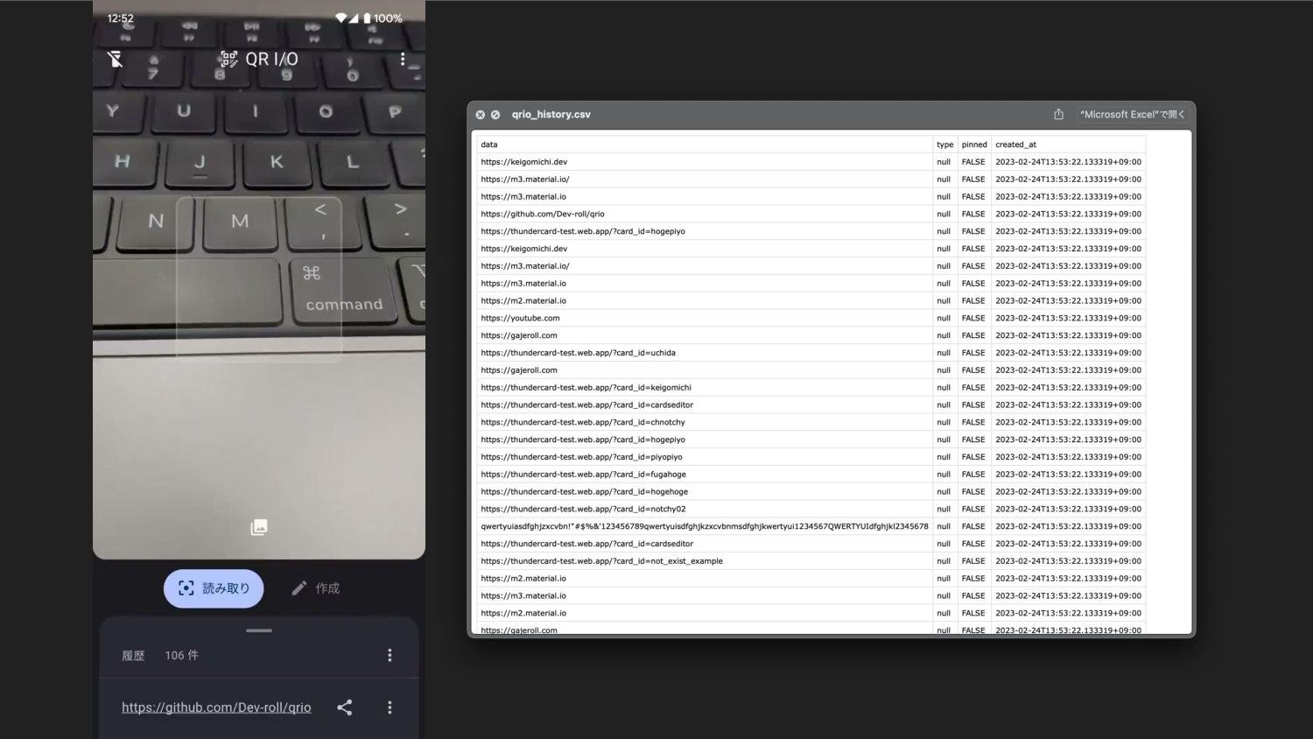Click the QR code icon in the app title
1313x739 pixels.
(229, 59)
